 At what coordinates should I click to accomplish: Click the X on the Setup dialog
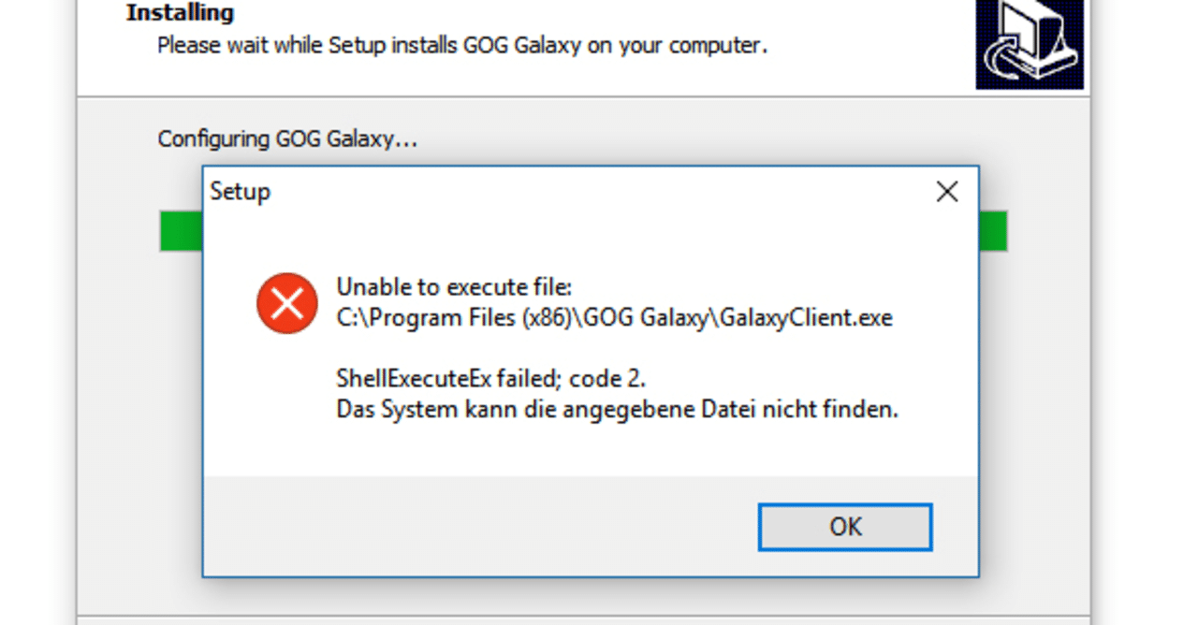[x=946, y=191]
